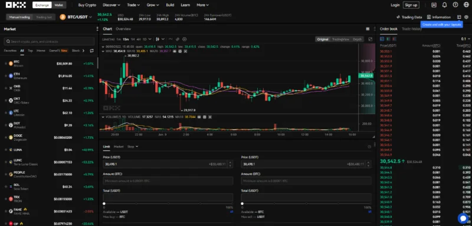Image resolution: width=472 pixels, height=226 pixels.
Task: Open more time interval options after 1D
Action: pos(150,39)
